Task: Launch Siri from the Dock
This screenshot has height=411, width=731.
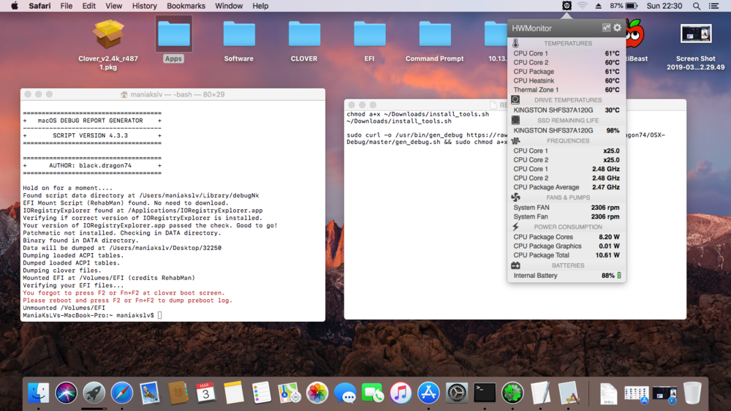Action: point(67,393)
